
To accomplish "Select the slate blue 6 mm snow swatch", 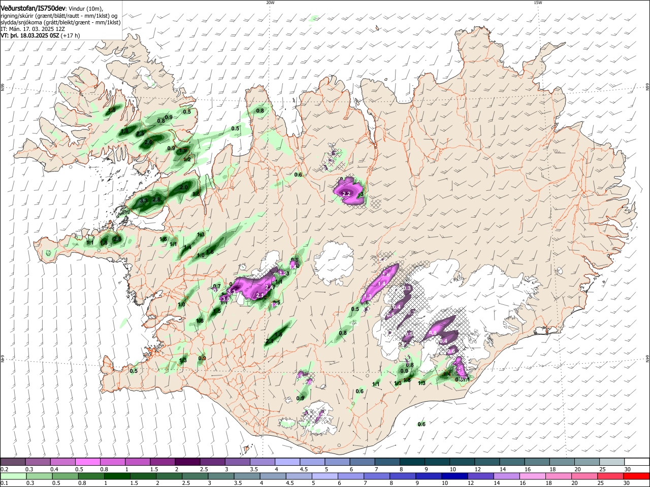I will pyautogui.click(x=363, y=462).
